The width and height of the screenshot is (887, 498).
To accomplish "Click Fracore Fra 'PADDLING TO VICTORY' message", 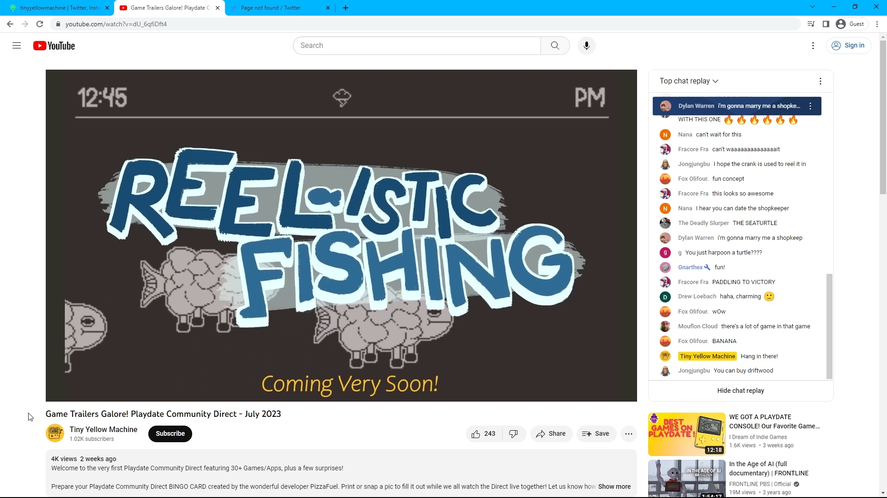I will (744, 282).
